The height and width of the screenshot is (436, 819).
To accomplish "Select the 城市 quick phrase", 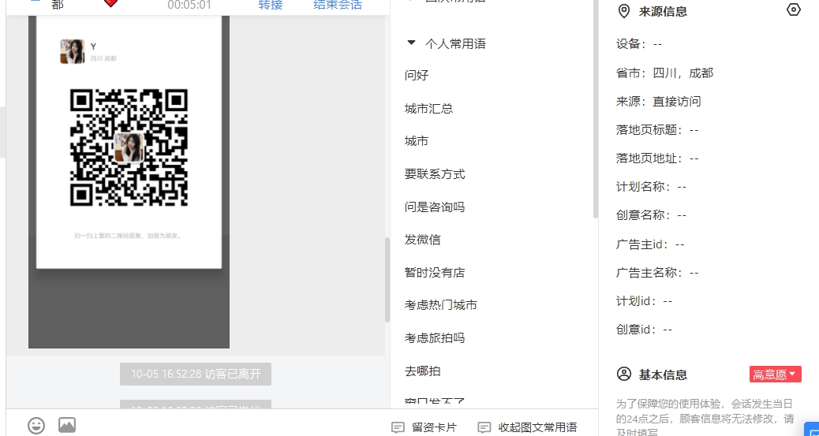I will point(417,141).
